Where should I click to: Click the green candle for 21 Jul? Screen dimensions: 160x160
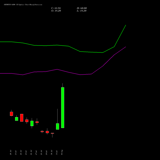(17, 119)
